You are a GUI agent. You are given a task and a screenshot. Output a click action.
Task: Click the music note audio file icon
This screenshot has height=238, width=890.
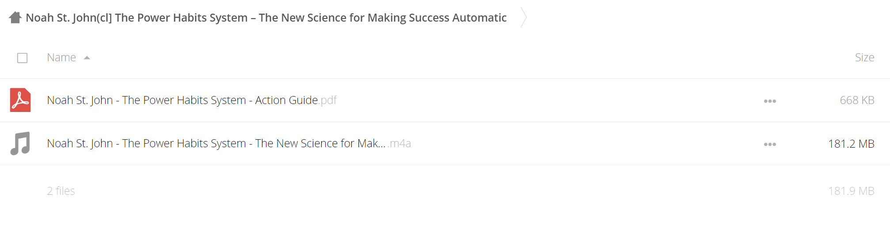tap(20, 143)
